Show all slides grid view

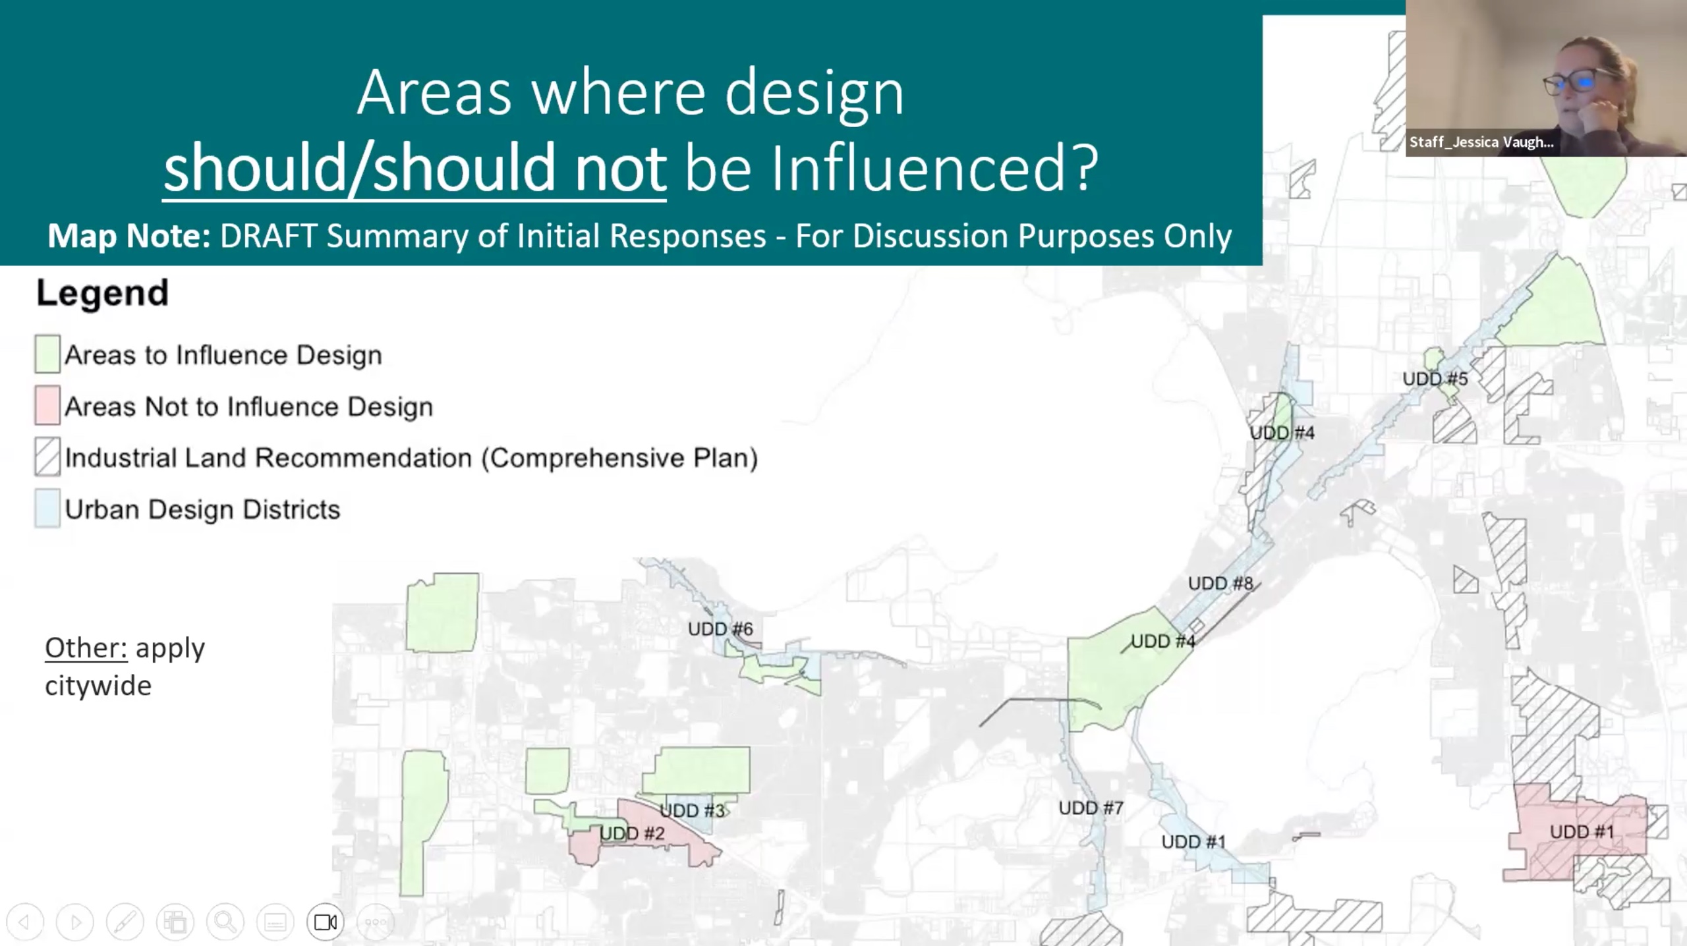pos(175,922)
